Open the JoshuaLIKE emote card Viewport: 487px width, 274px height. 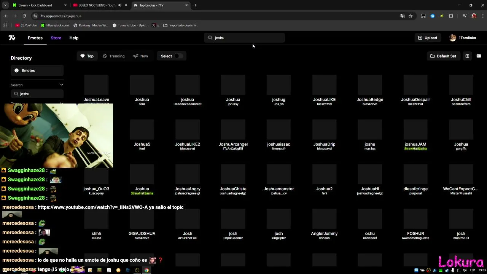tap(324, 90)
